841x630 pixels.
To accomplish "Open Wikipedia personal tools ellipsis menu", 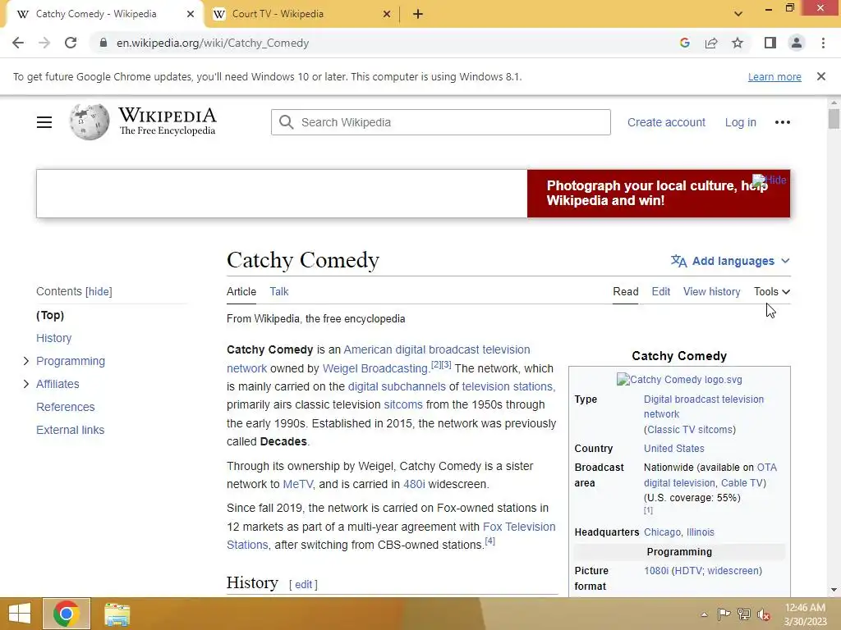I will 783,122.
